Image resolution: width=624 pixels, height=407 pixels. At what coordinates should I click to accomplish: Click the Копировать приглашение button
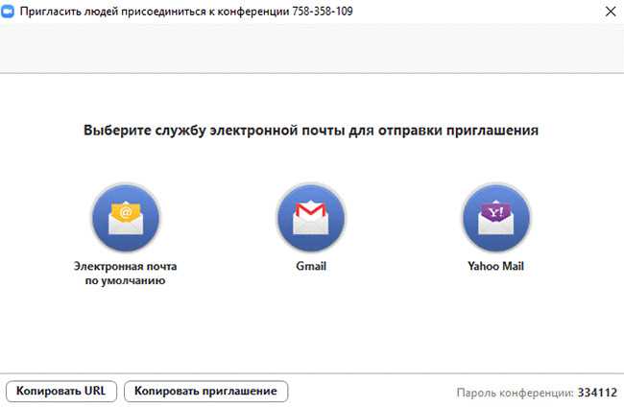coord(205,391)
